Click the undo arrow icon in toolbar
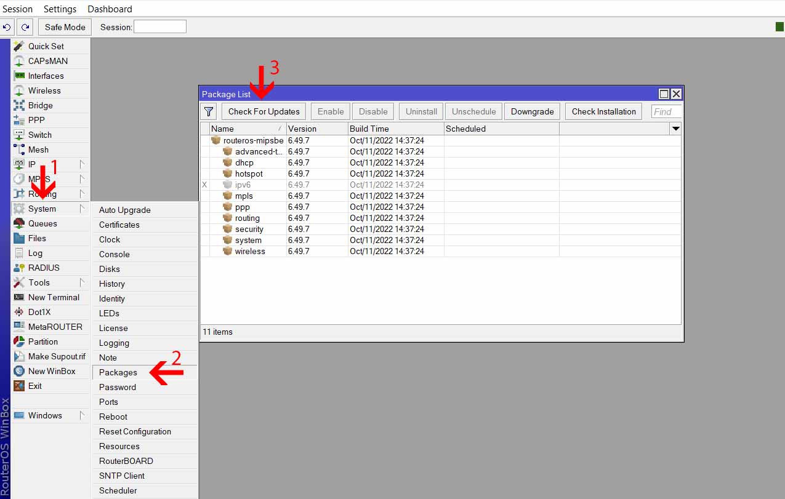The image size is (785, 499). point(7,27)
